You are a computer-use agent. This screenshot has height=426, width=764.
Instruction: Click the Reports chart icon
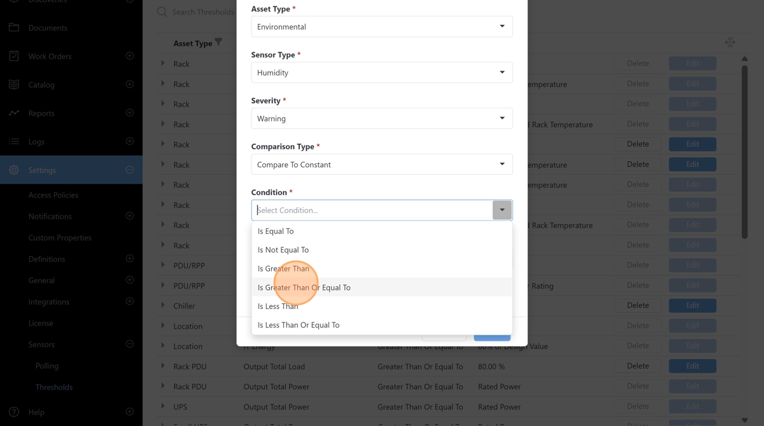click(14, 113)
